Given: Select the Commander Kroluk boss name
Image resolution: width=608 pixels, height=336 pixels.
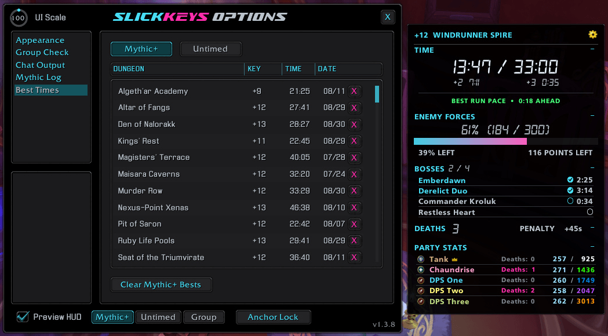Looking at the screenshot, I should pos(457,201).
